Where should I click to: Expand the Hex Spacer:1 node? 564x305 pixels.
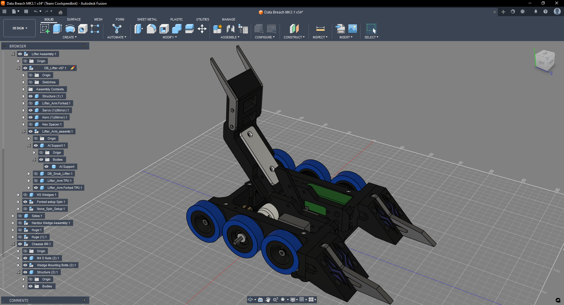23,124
